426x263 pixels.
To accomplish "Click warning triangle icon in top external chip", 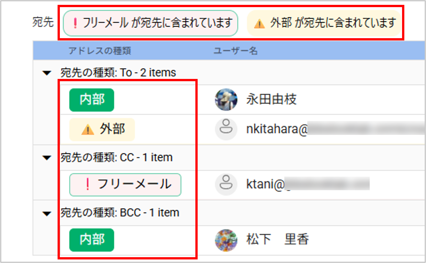I will 259,24.
